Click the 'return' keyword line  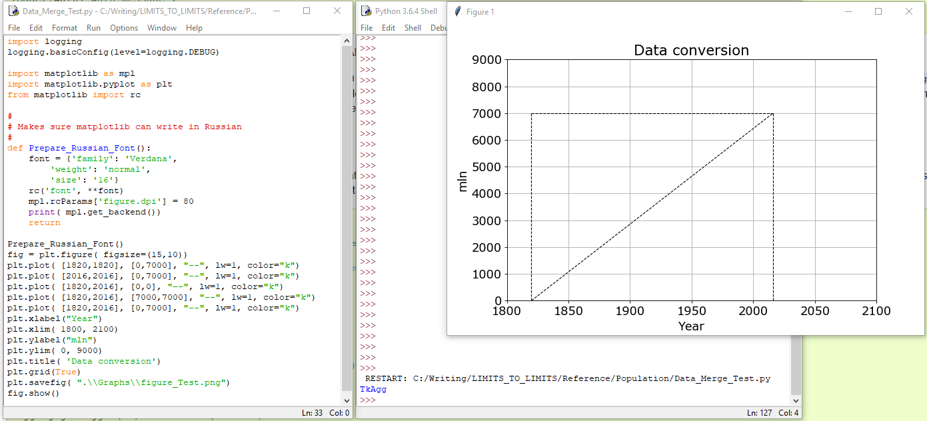(x=45, y=222)
